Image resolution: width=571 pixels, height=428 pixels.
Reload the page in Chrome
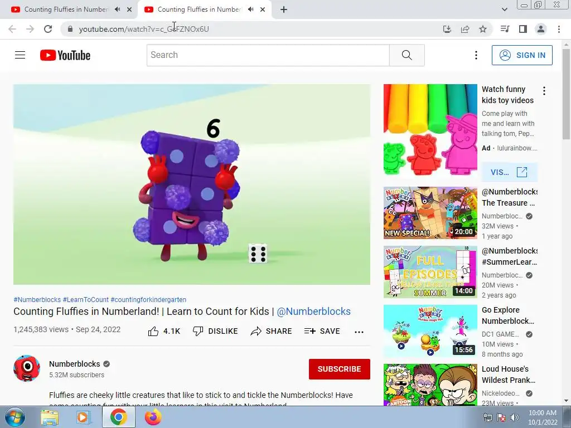(x=48, y=29)
